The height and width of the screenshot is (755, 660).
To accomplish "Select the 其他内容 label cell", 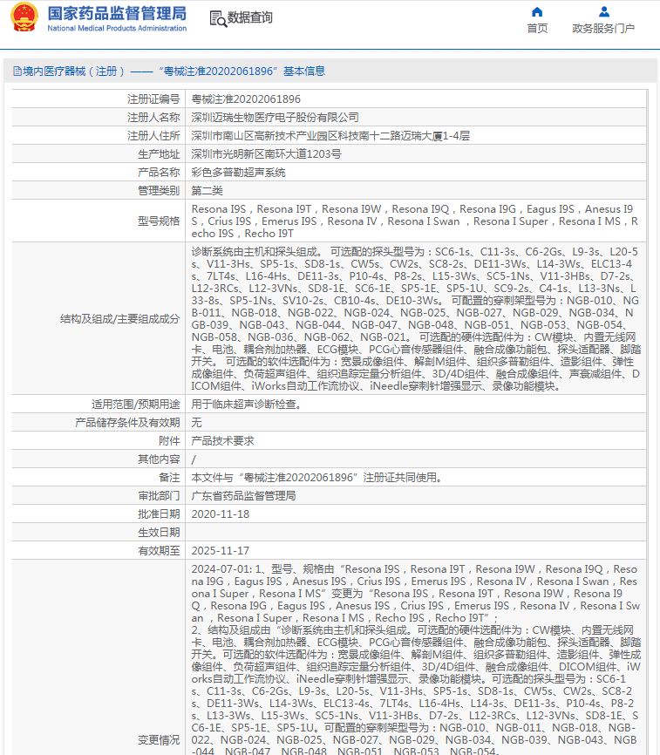I will 99,459.
